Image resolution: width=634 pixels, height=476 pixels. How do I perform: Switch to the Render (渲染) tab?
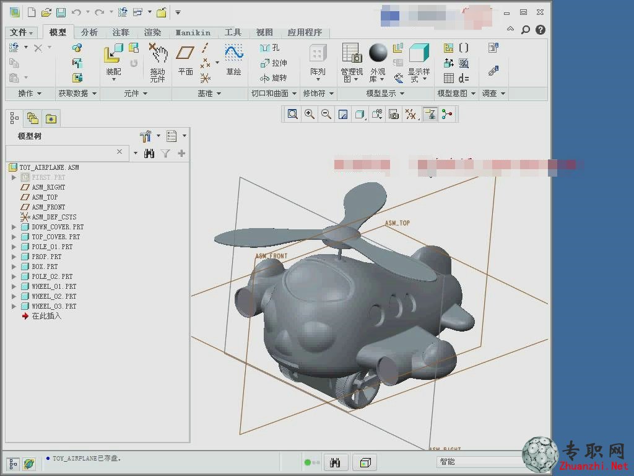click(x=152, y=32)
